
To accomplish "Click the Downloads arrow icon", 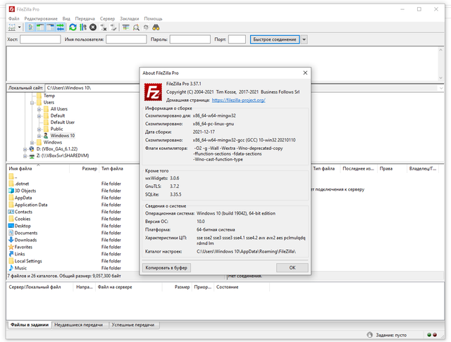I will (x=11, y=240).
